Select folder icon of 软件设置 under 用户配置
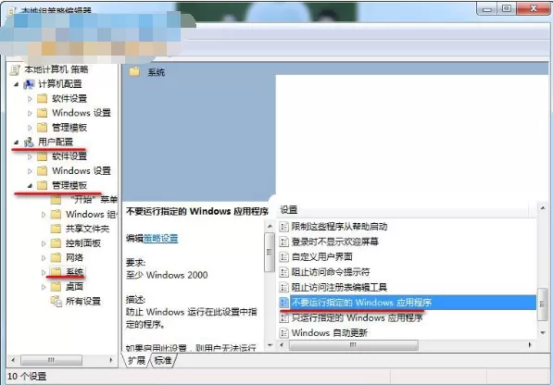Image resolution: width=553 pixels, height=385 pixels. click(x=42, y=156)
